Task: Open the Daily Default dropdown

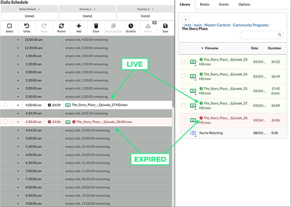Action: pos(29,9)
